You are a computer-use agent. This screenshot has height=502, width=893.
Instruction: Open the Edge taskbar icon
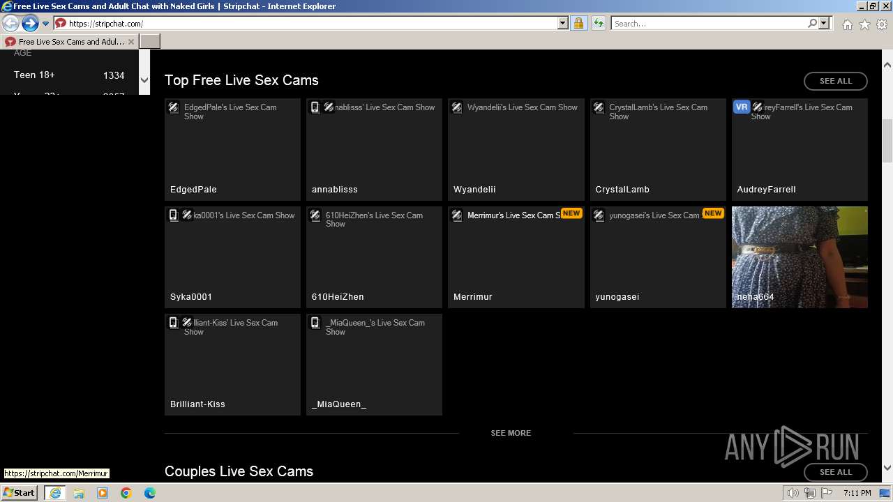[150, 493]
